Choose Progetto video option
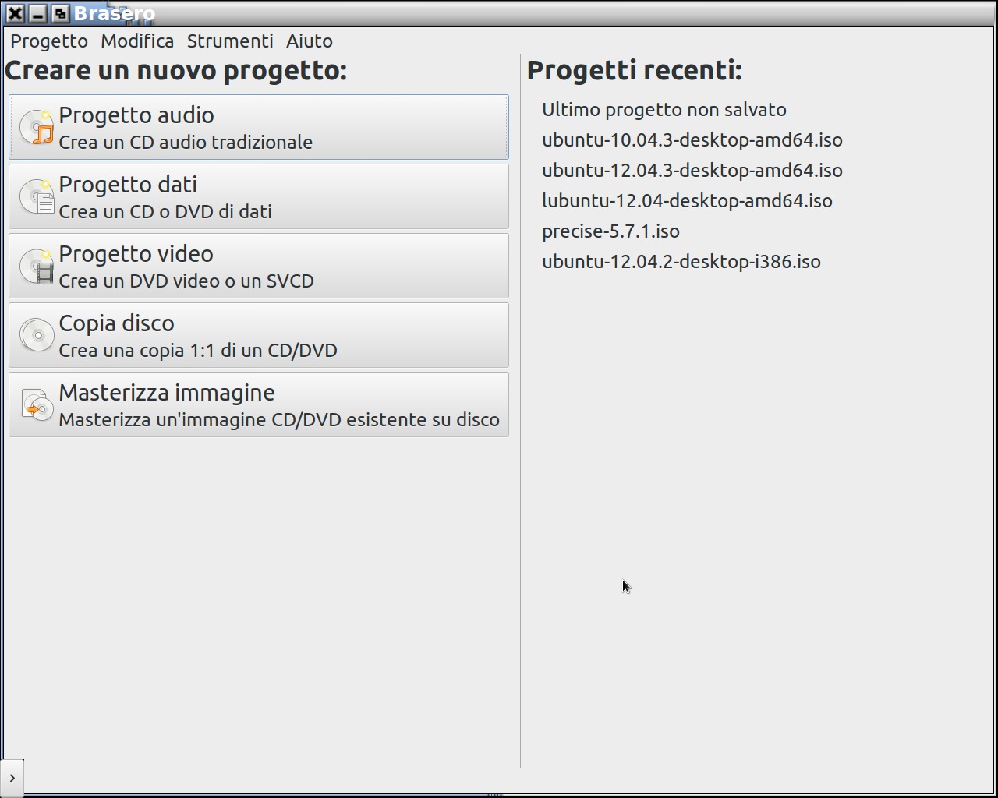Screen dimensions: 998x798 coord(259,266)
